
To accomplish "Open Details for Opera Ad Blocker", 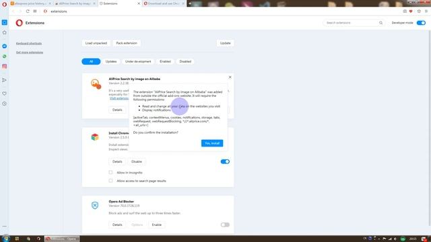I will (117, 225).
